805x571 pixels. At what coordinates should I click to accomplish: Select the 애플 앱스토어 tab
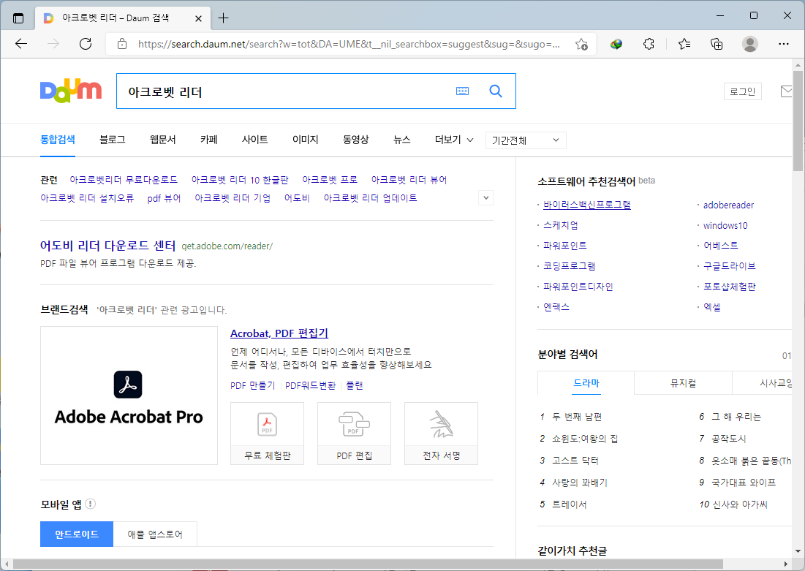pos(155,534)
